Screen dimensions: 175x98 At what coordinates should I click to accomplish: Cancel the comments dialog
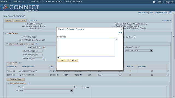point(73,60)
